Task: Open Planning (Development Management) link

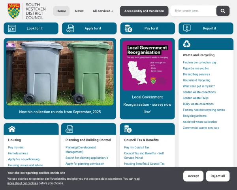Action: [81, 150]
